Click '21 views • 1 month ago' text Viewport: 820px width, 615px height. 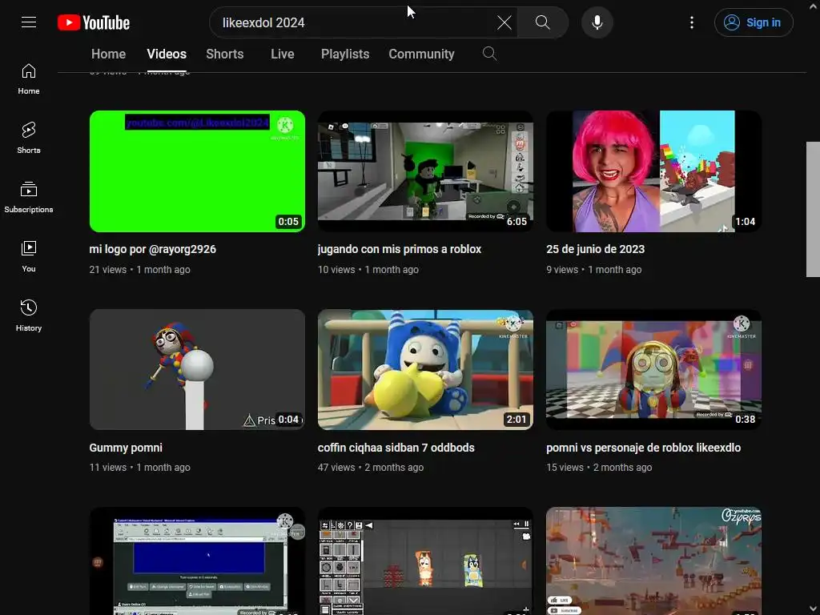139,269
